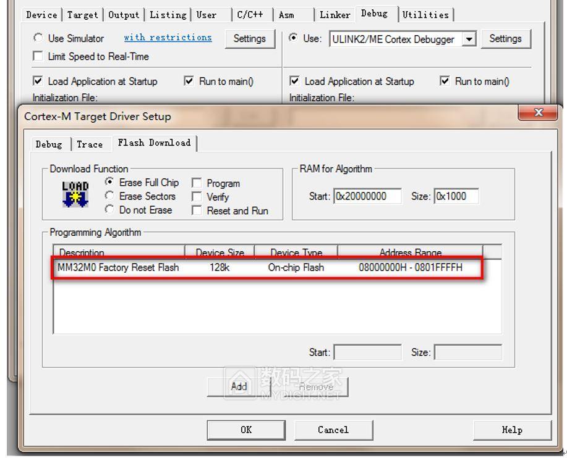Click the Remove algorithm button
Screen dimensions: 567x458
(x=316, y=387)
